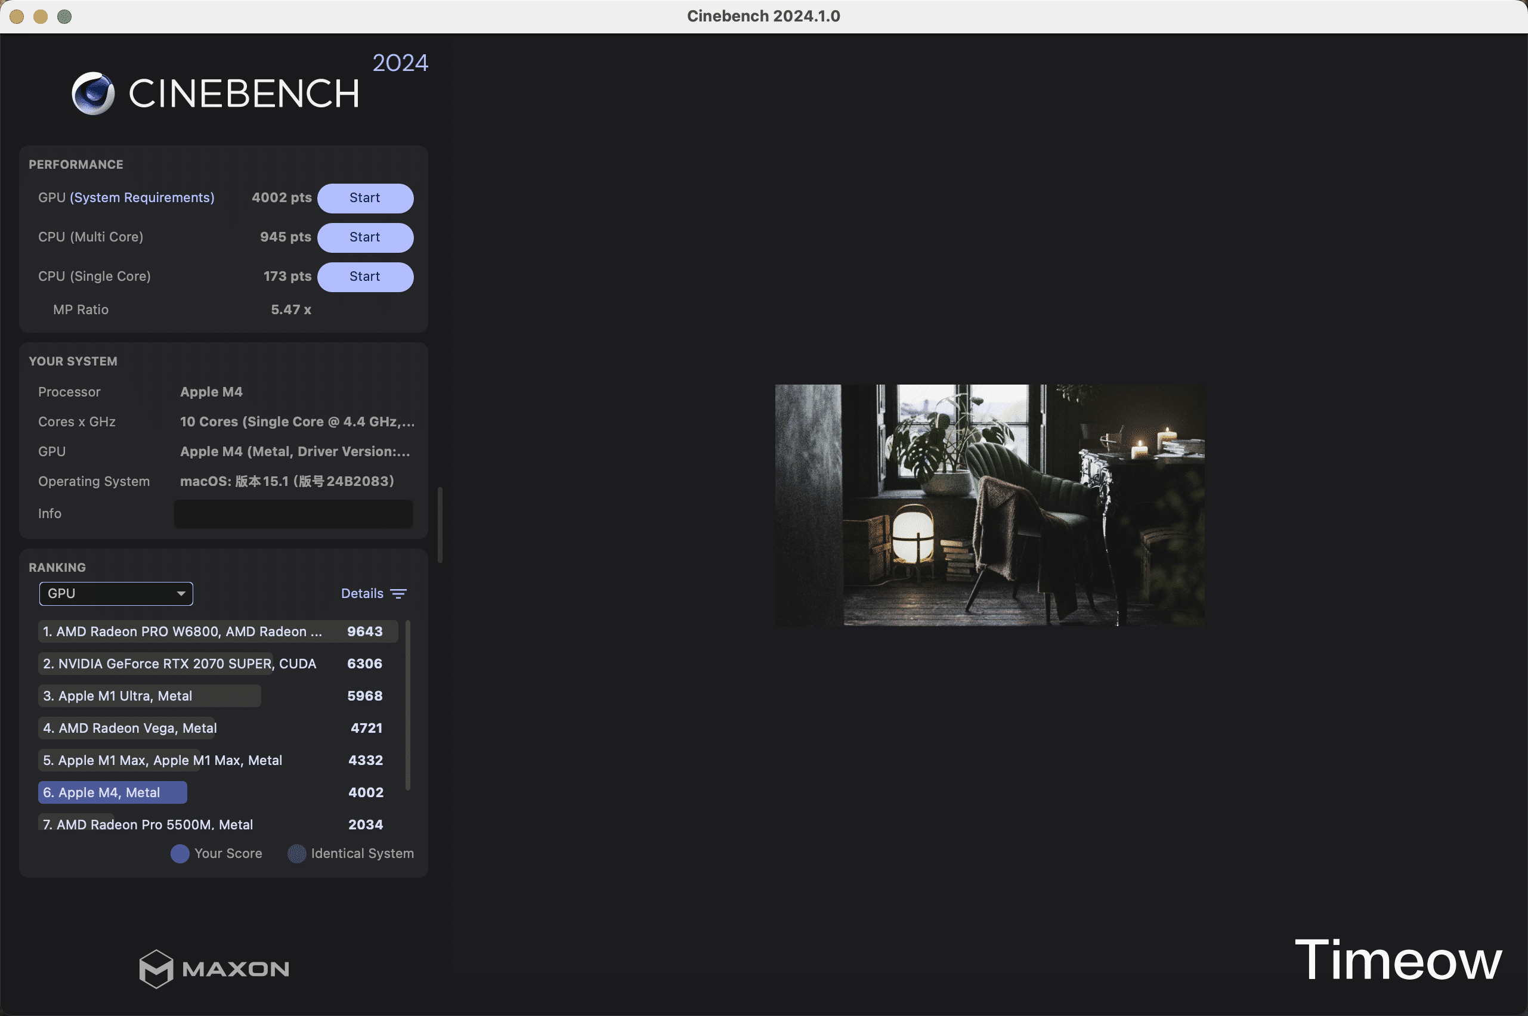
Task: Click the rendered room scene preview
Action: 989,505
